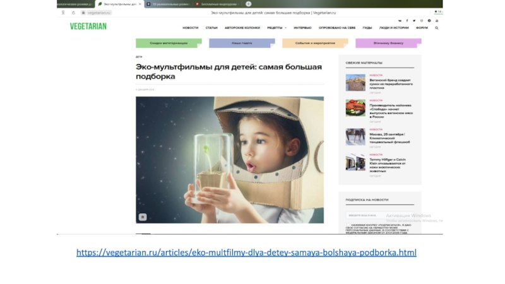Open the vegan bag news thumbnail

(x=355, y=83)
